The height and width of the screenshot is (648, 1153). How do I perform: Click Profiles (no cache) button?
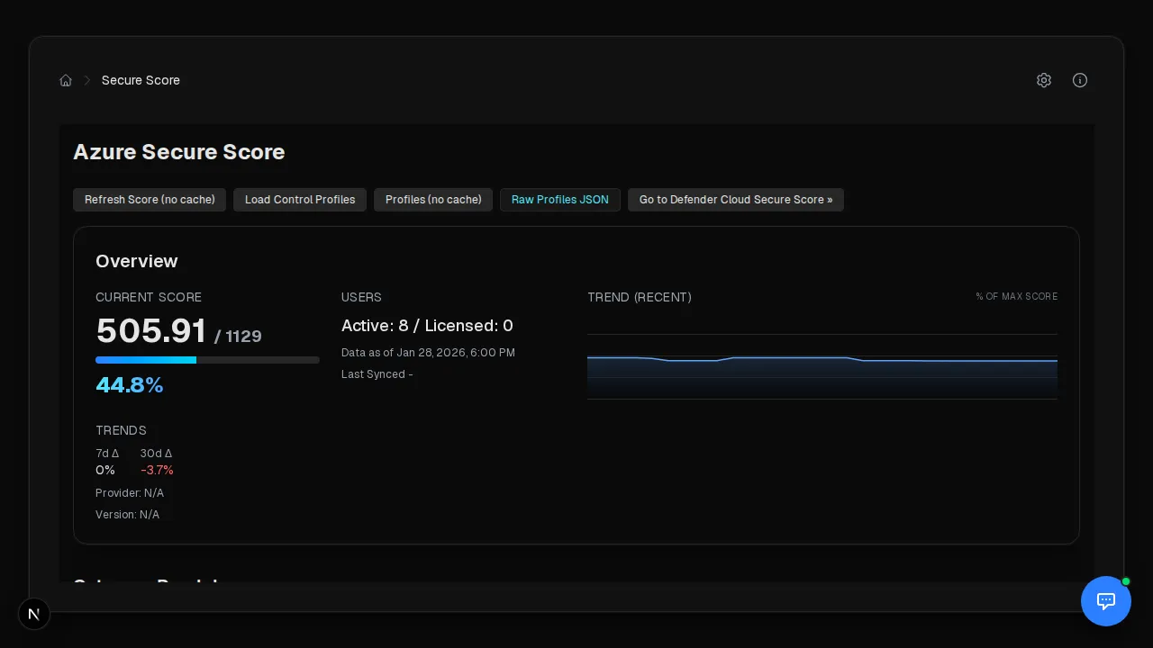coord(433,200)
